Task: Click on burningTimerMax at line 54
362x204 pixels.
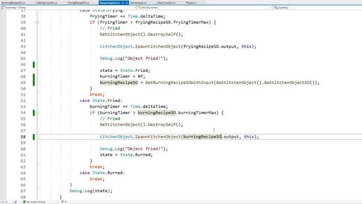Action: click(x=197, y=113)
